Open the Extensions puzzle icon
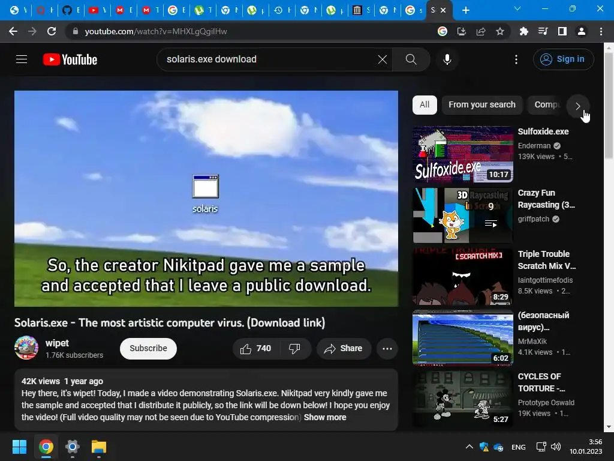Image resolution: width=614 pixels, height=461 pixels. (523, 31)
